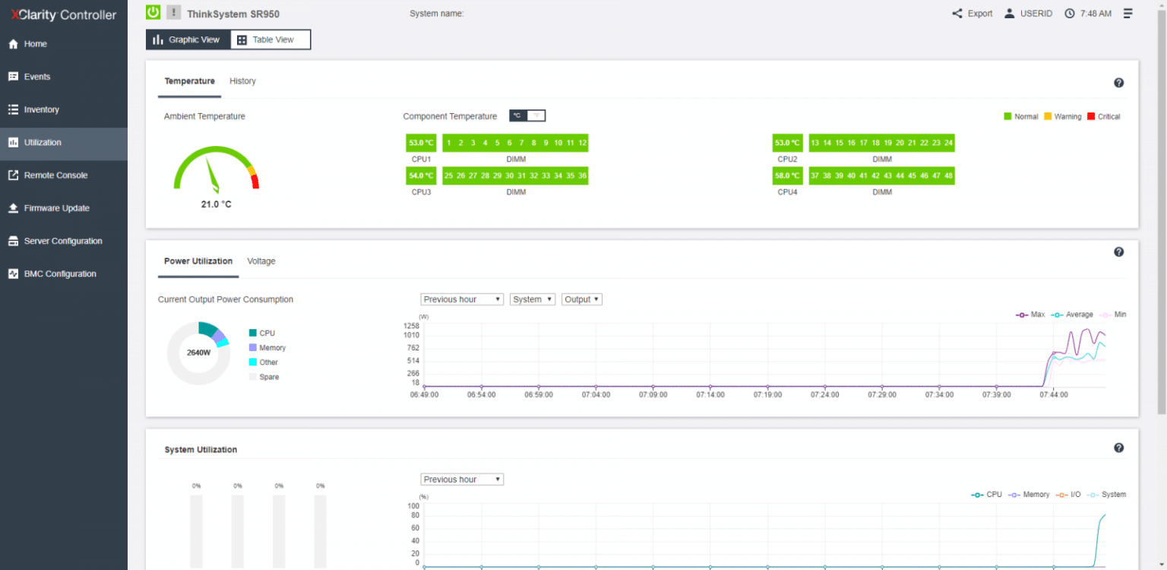Screen dimensions: 1167x570
Task: Select the Graphic View button
Action: tap(188, 40)
